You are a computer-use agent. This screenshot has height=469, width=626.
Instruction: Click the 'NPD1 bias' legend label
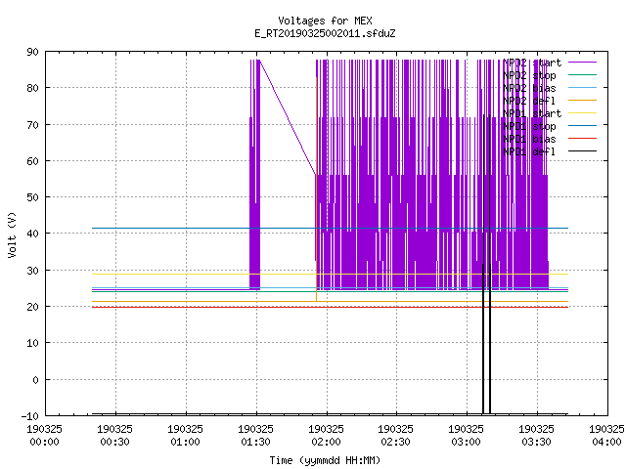pyautogui.click(x=529, y=139)
